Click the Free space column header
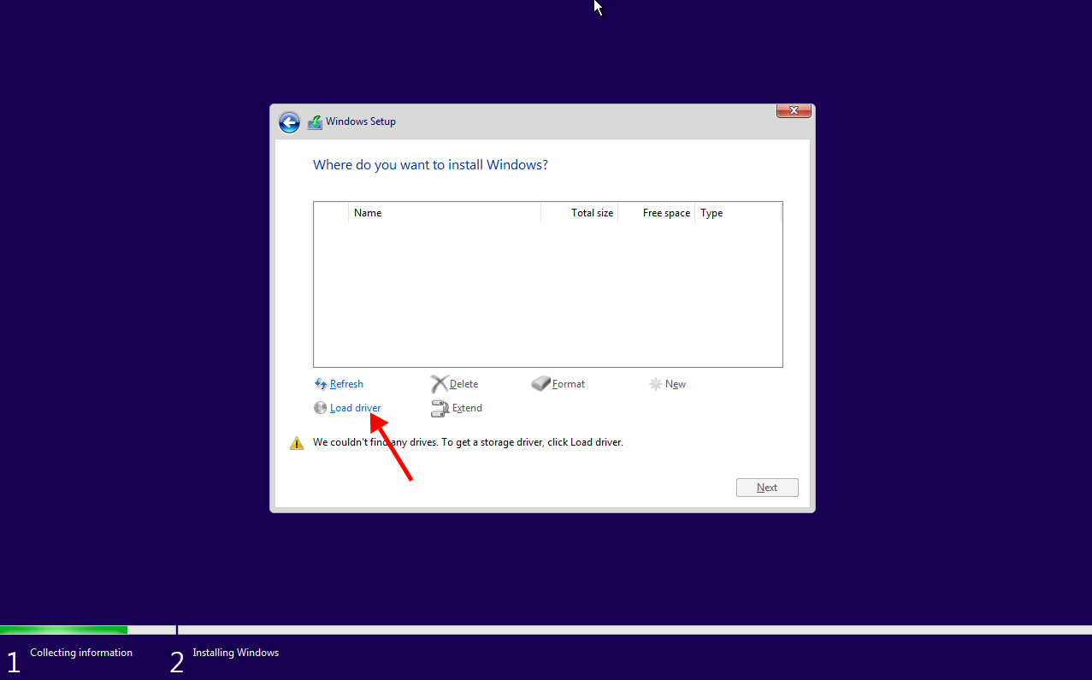 (656, 213)
